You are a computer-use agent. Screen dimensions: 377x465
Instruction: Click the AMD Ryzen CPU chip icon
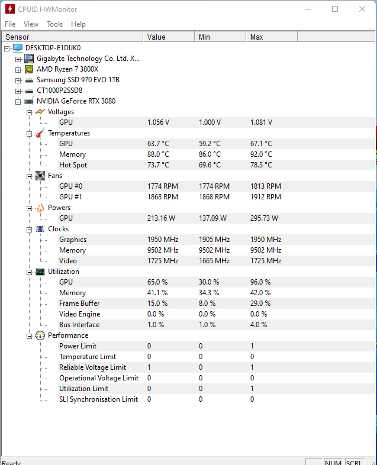tap(29, 69)
